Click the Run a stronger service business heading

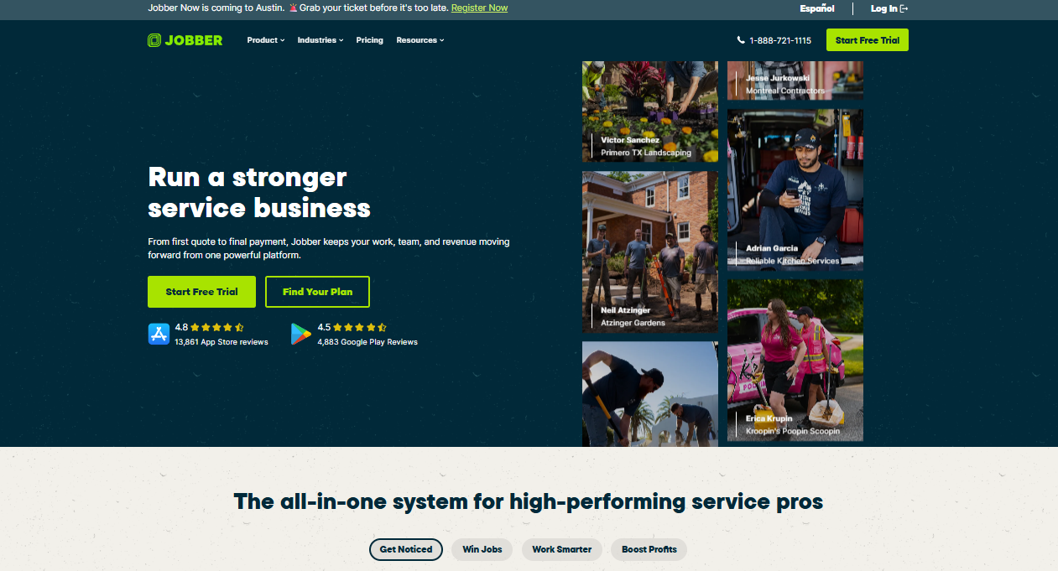coord(259,192)
